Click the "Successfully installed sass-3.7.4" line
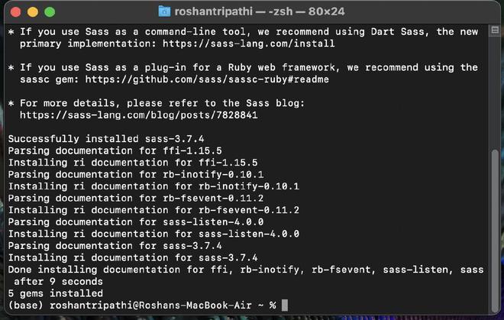This screenshot has width=504, height=320. pyautogui.click(x=106, y=138)
